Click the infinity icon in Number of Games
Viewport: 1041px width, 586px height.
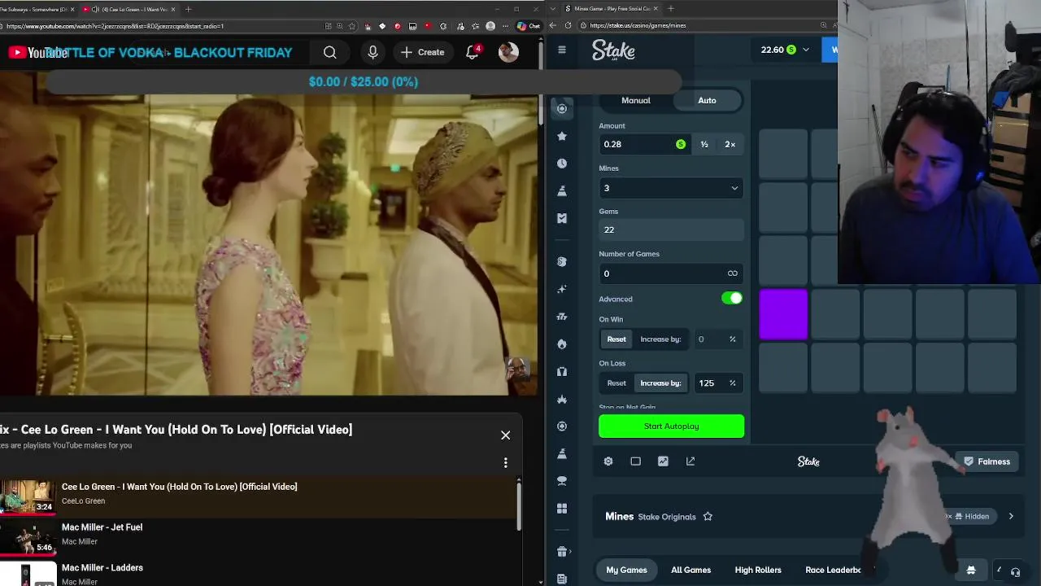[732, 273]
